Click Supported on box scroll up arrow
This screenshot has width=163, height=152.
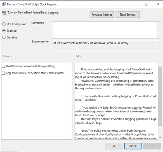[x=159, y=43]
